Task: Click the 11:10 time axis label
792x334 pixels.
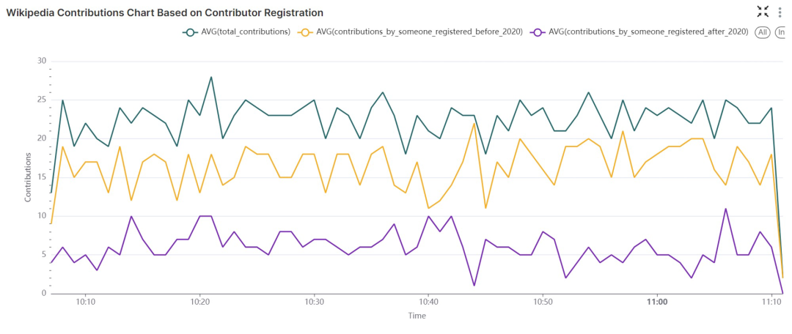Action: [771, 302]
